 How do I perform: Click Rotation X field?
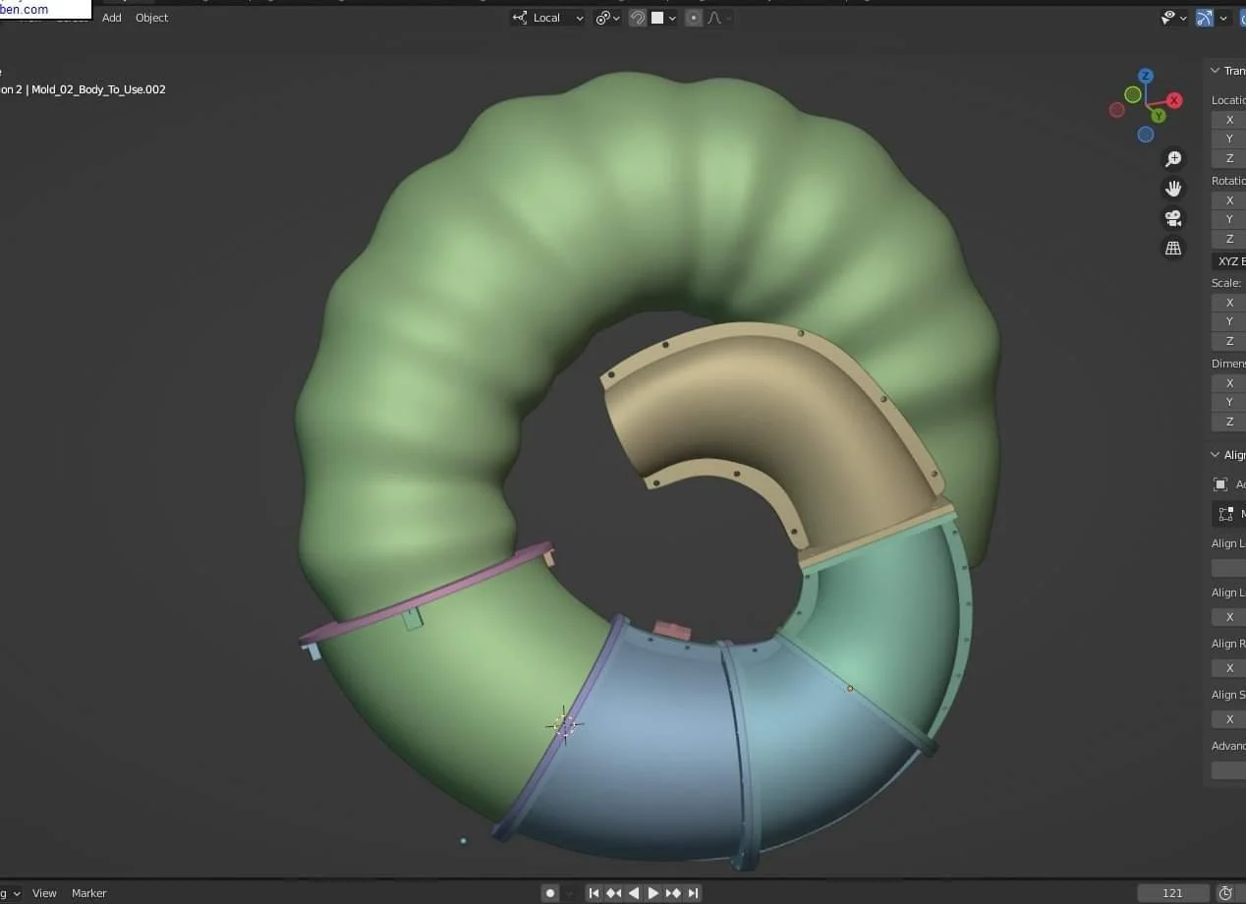pyautogui.click(x=1228, y=200)
